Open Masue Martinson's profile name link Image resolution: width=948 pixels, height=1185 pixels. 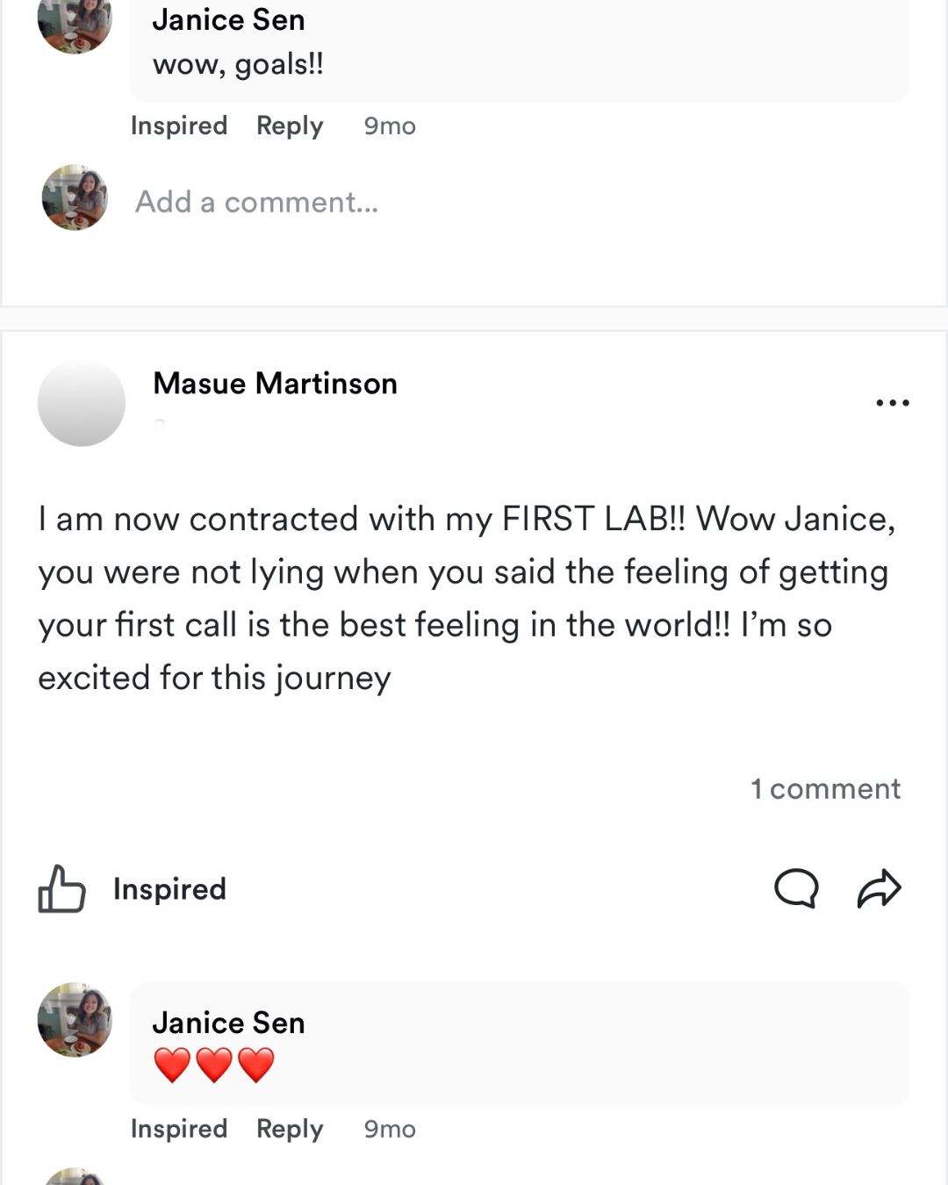pyautogui.click(x=275, y=384)
